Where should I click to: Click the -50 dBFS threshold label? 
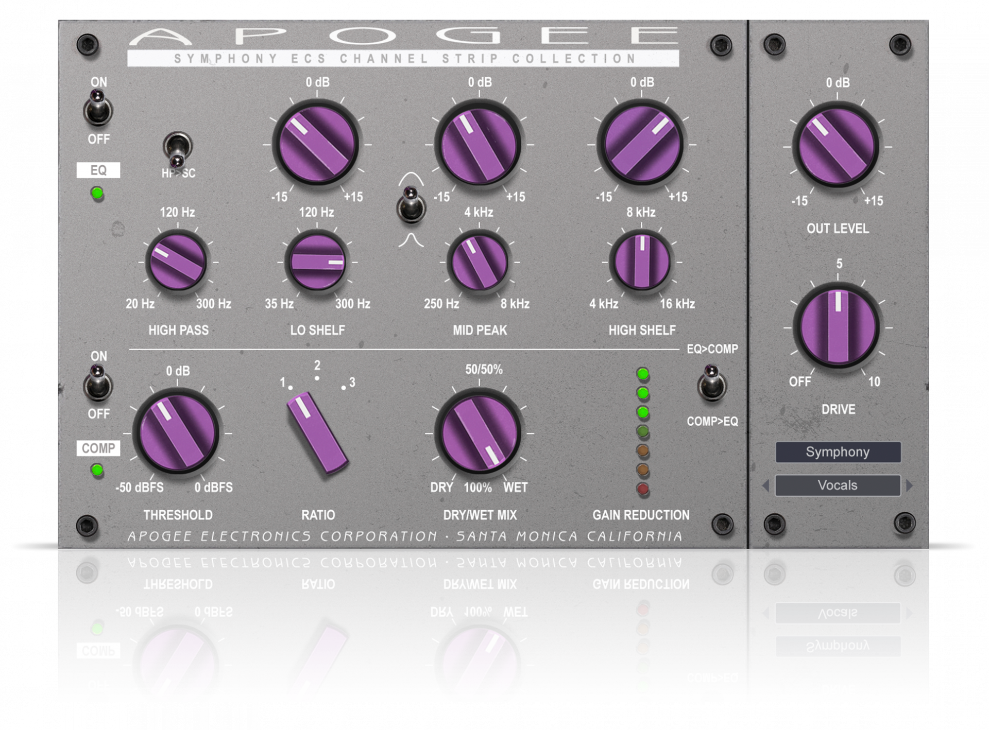coord(139,487)
